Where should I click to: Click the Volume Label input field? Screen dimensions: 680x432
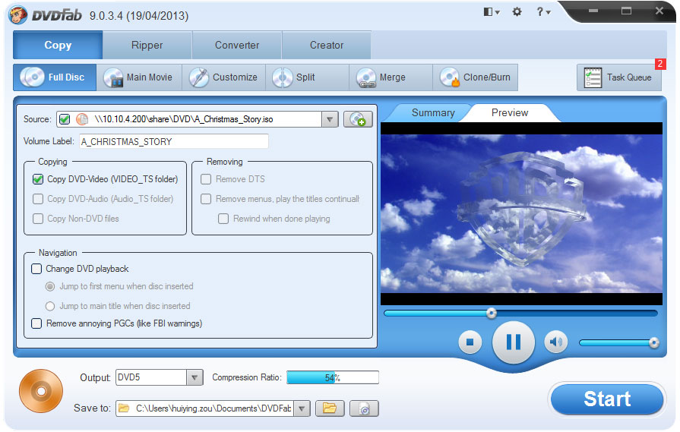pos(173,141)
